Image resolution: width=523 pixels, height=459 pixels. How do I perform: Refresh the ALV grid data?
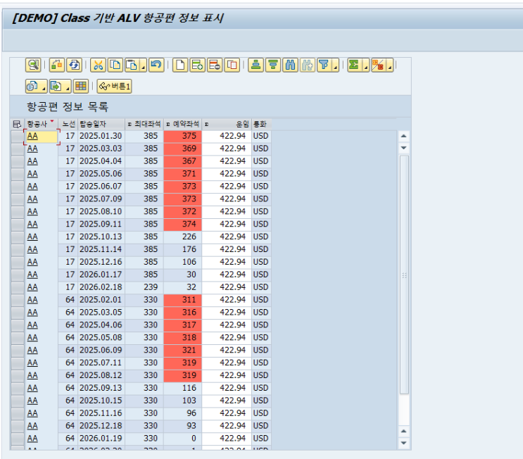click(x=74, y=65)
